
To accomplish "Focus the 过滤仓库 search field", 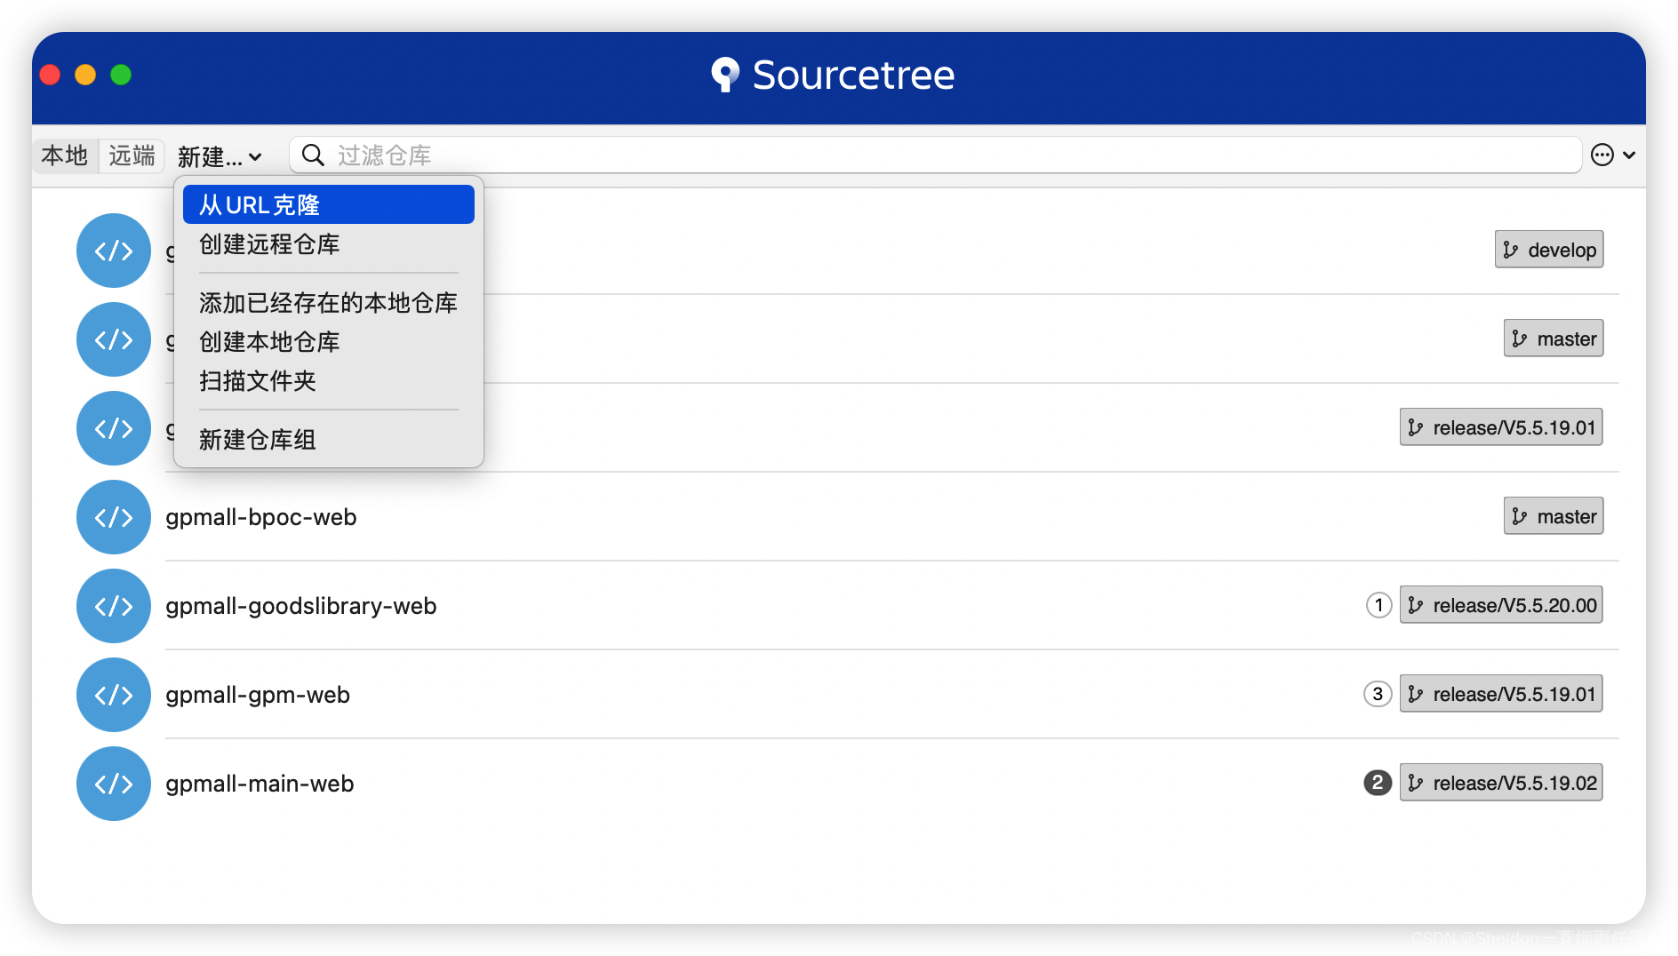I will coord(935,155).
